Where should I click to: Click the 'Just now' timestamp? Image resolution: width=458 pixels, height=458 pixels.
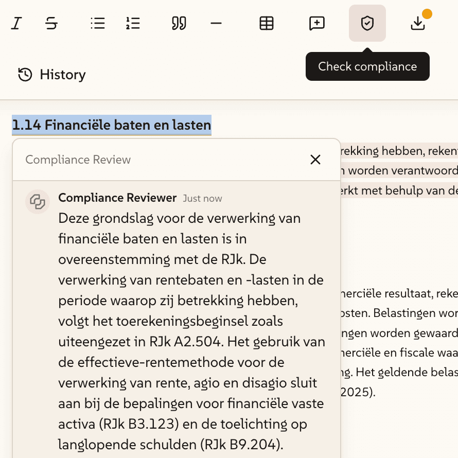202,199
